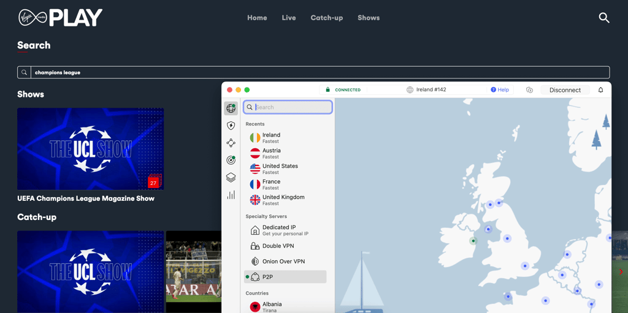Choose Onion Over VPN specialty server
Screen dimensions: 628x313
285,262
